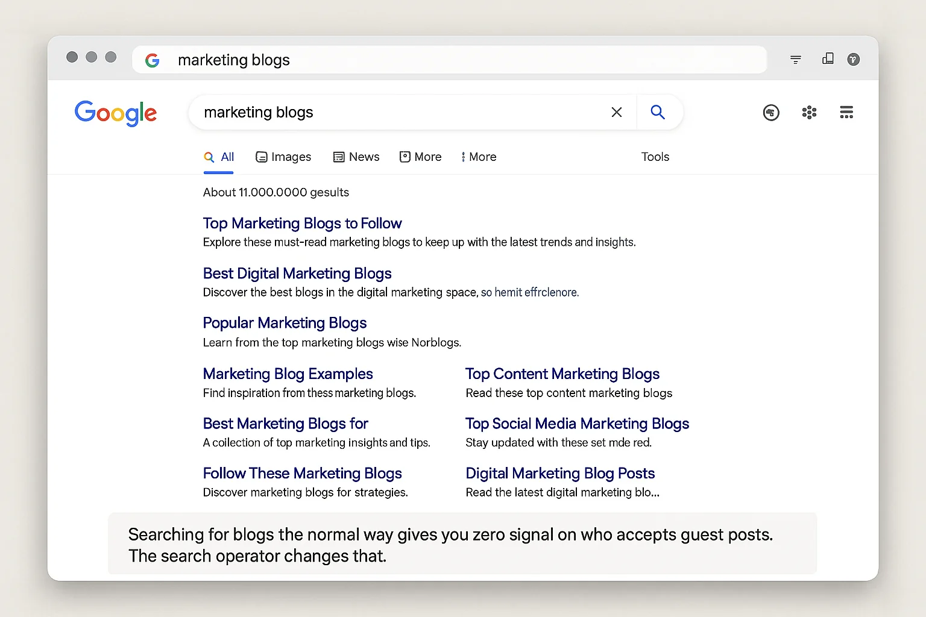926x617 pixels.
Task: Clear the search query with the X button
Action: (616, 112)
